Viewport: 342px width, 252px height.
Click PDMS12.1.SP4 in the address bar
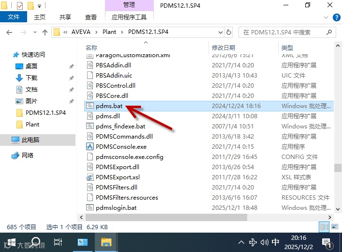coord(148,32)
